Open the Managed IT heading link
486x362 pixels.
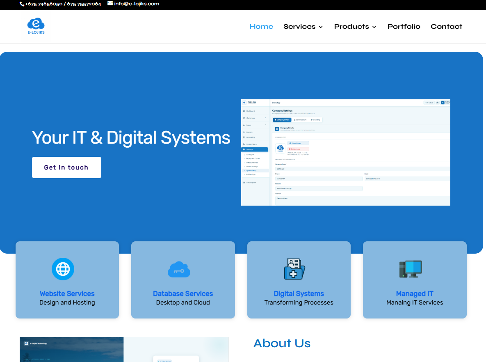pos(415,293)
